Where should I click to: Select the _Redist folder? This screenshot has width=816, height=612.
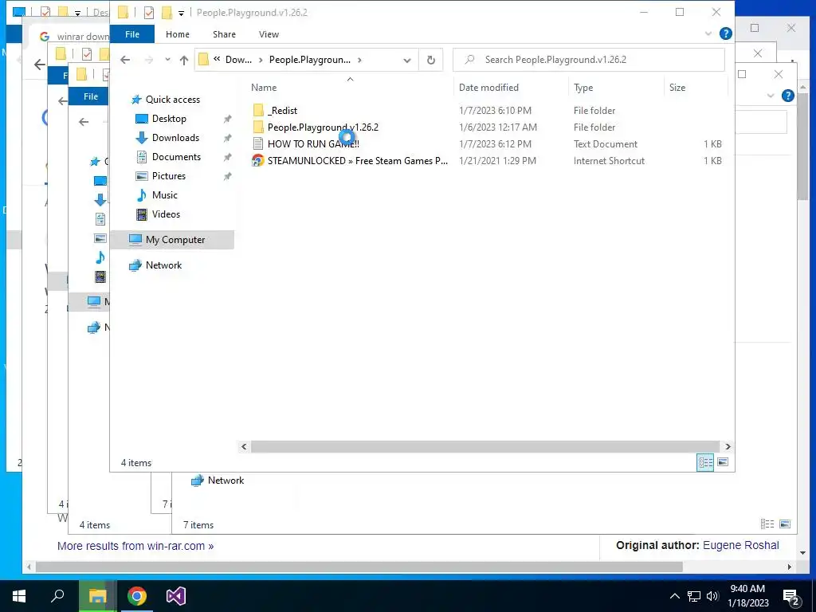coord(283,110)
